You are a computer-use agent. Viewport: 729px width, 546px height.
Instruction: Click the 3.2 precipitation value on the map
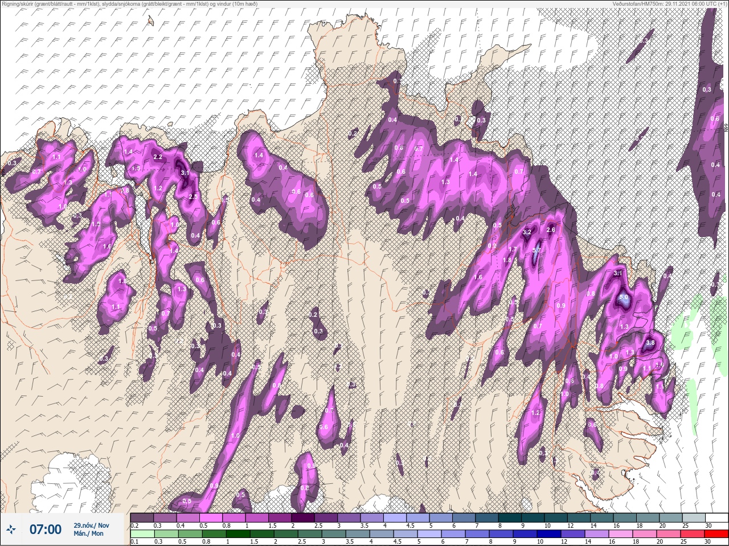click(x=527, y=232)
